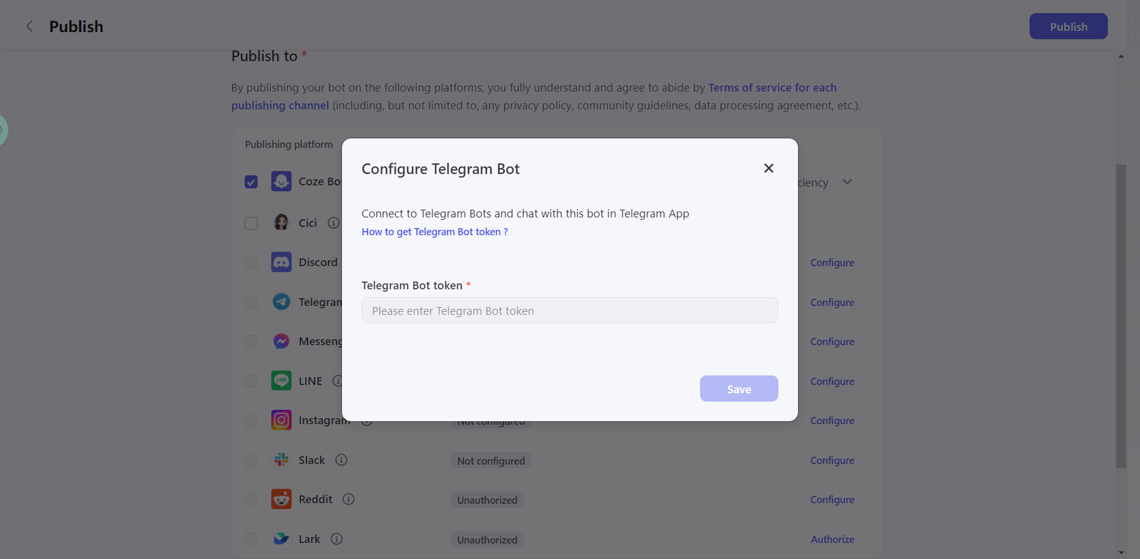This screenshot has width=1140, height=559.
Task: Go back using the left arrow icon
Action: pos(29,27)
